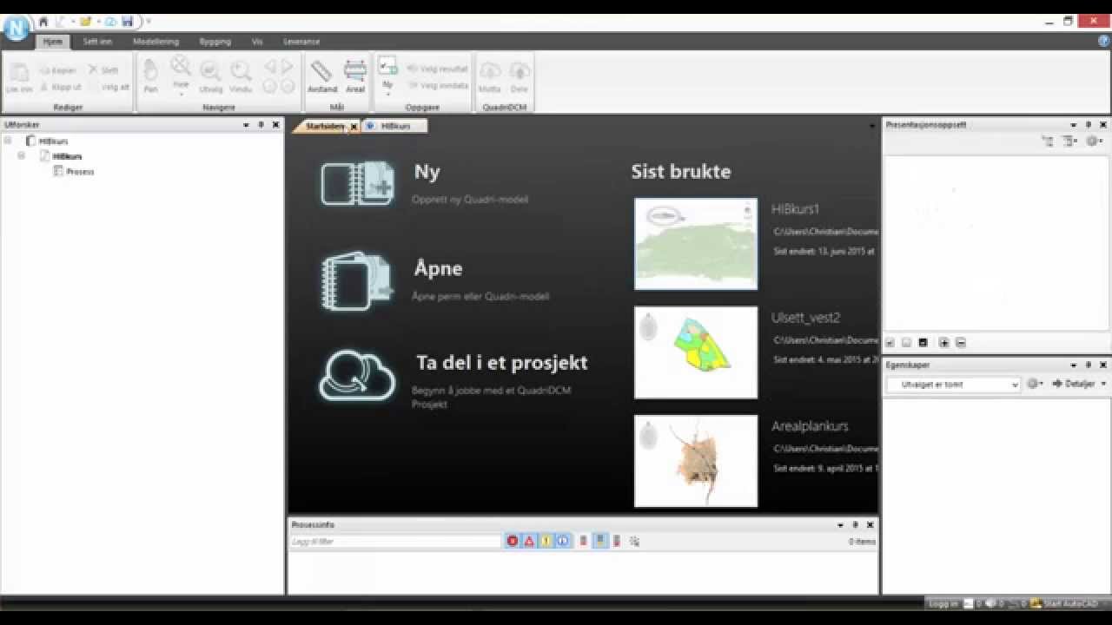Open the Presentasjonsoppsett gear dropdown
Screen dimensions: 1112x625
[x=1094, y=141]
